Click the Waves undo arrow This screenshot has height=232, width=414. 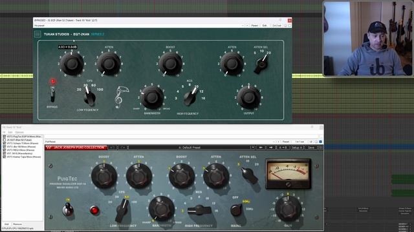(x=112, y=148)
